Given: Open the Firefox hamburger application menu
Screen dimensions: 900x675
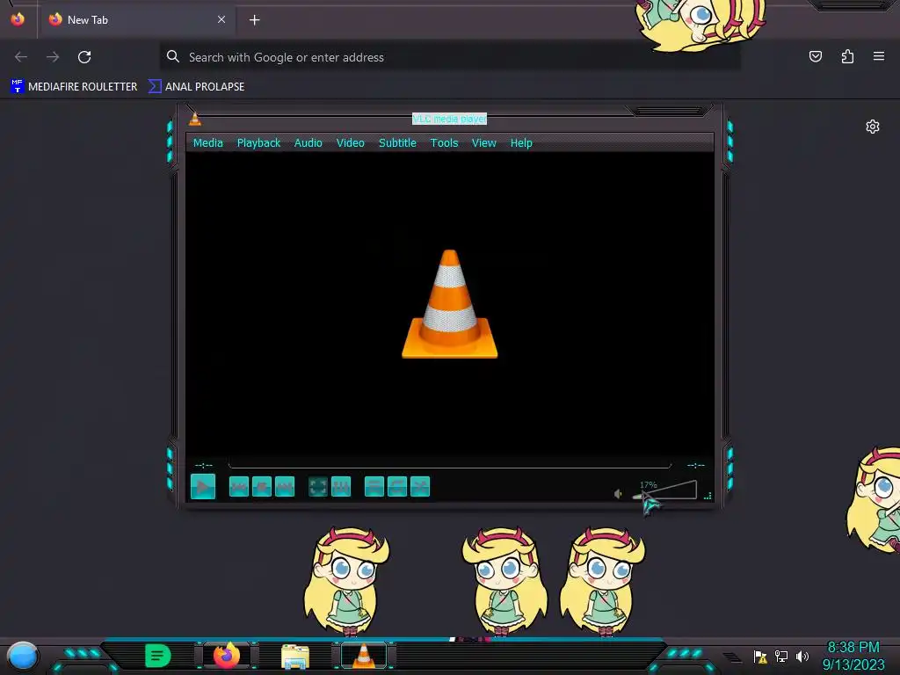Looking at the screenshot, I should (879, 56).
